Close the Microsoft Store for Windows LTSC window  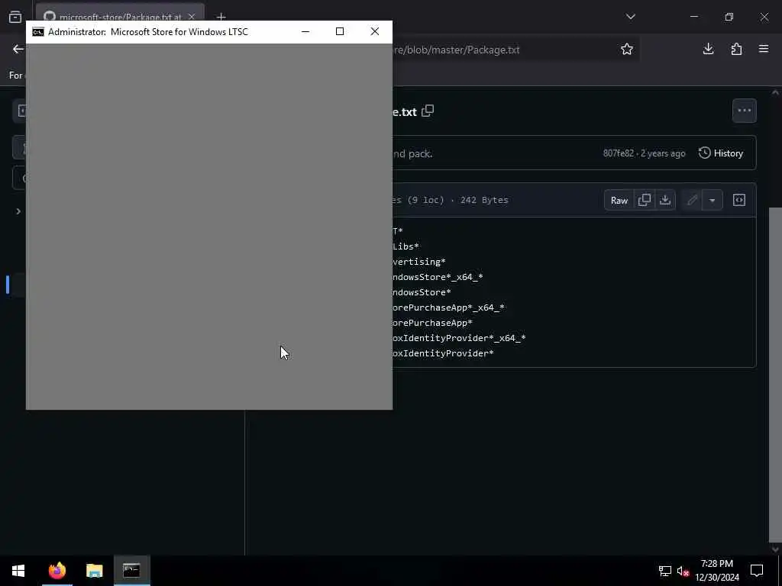(x=374, y=31)
